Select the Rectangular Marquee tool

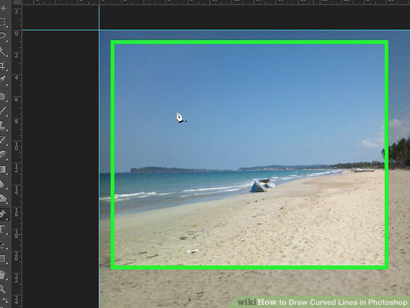[x=3, y=22]
